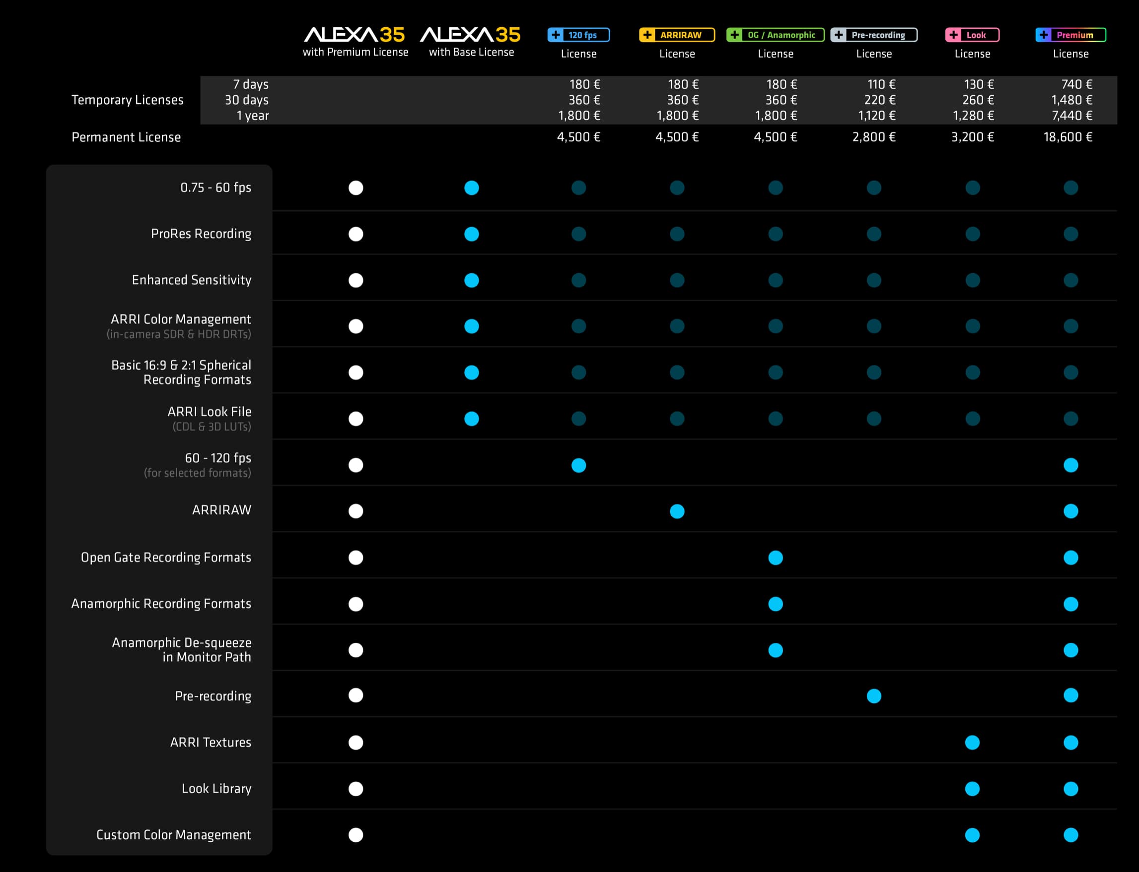Select the pink Look license badge

(972, 35)
